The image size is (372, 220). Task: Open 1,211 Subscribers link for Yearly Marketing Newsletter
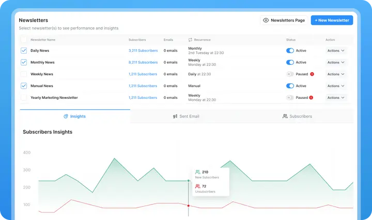pyautogui.click(x=143, y=97)
